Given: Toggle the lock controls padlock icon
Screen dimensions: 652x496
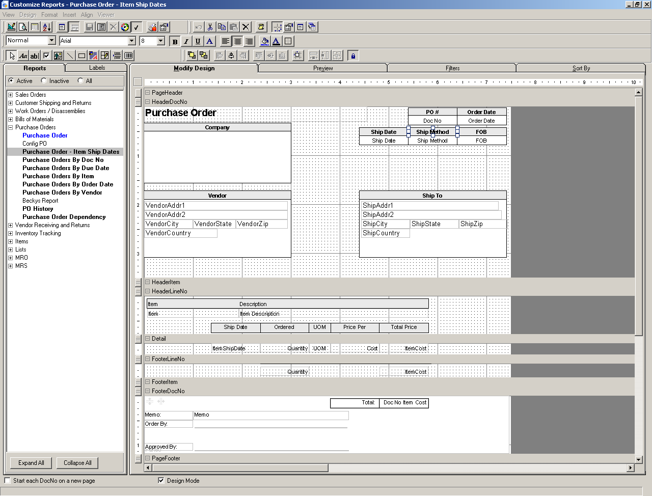Looking at the screenshot, I should click(353, 56).
